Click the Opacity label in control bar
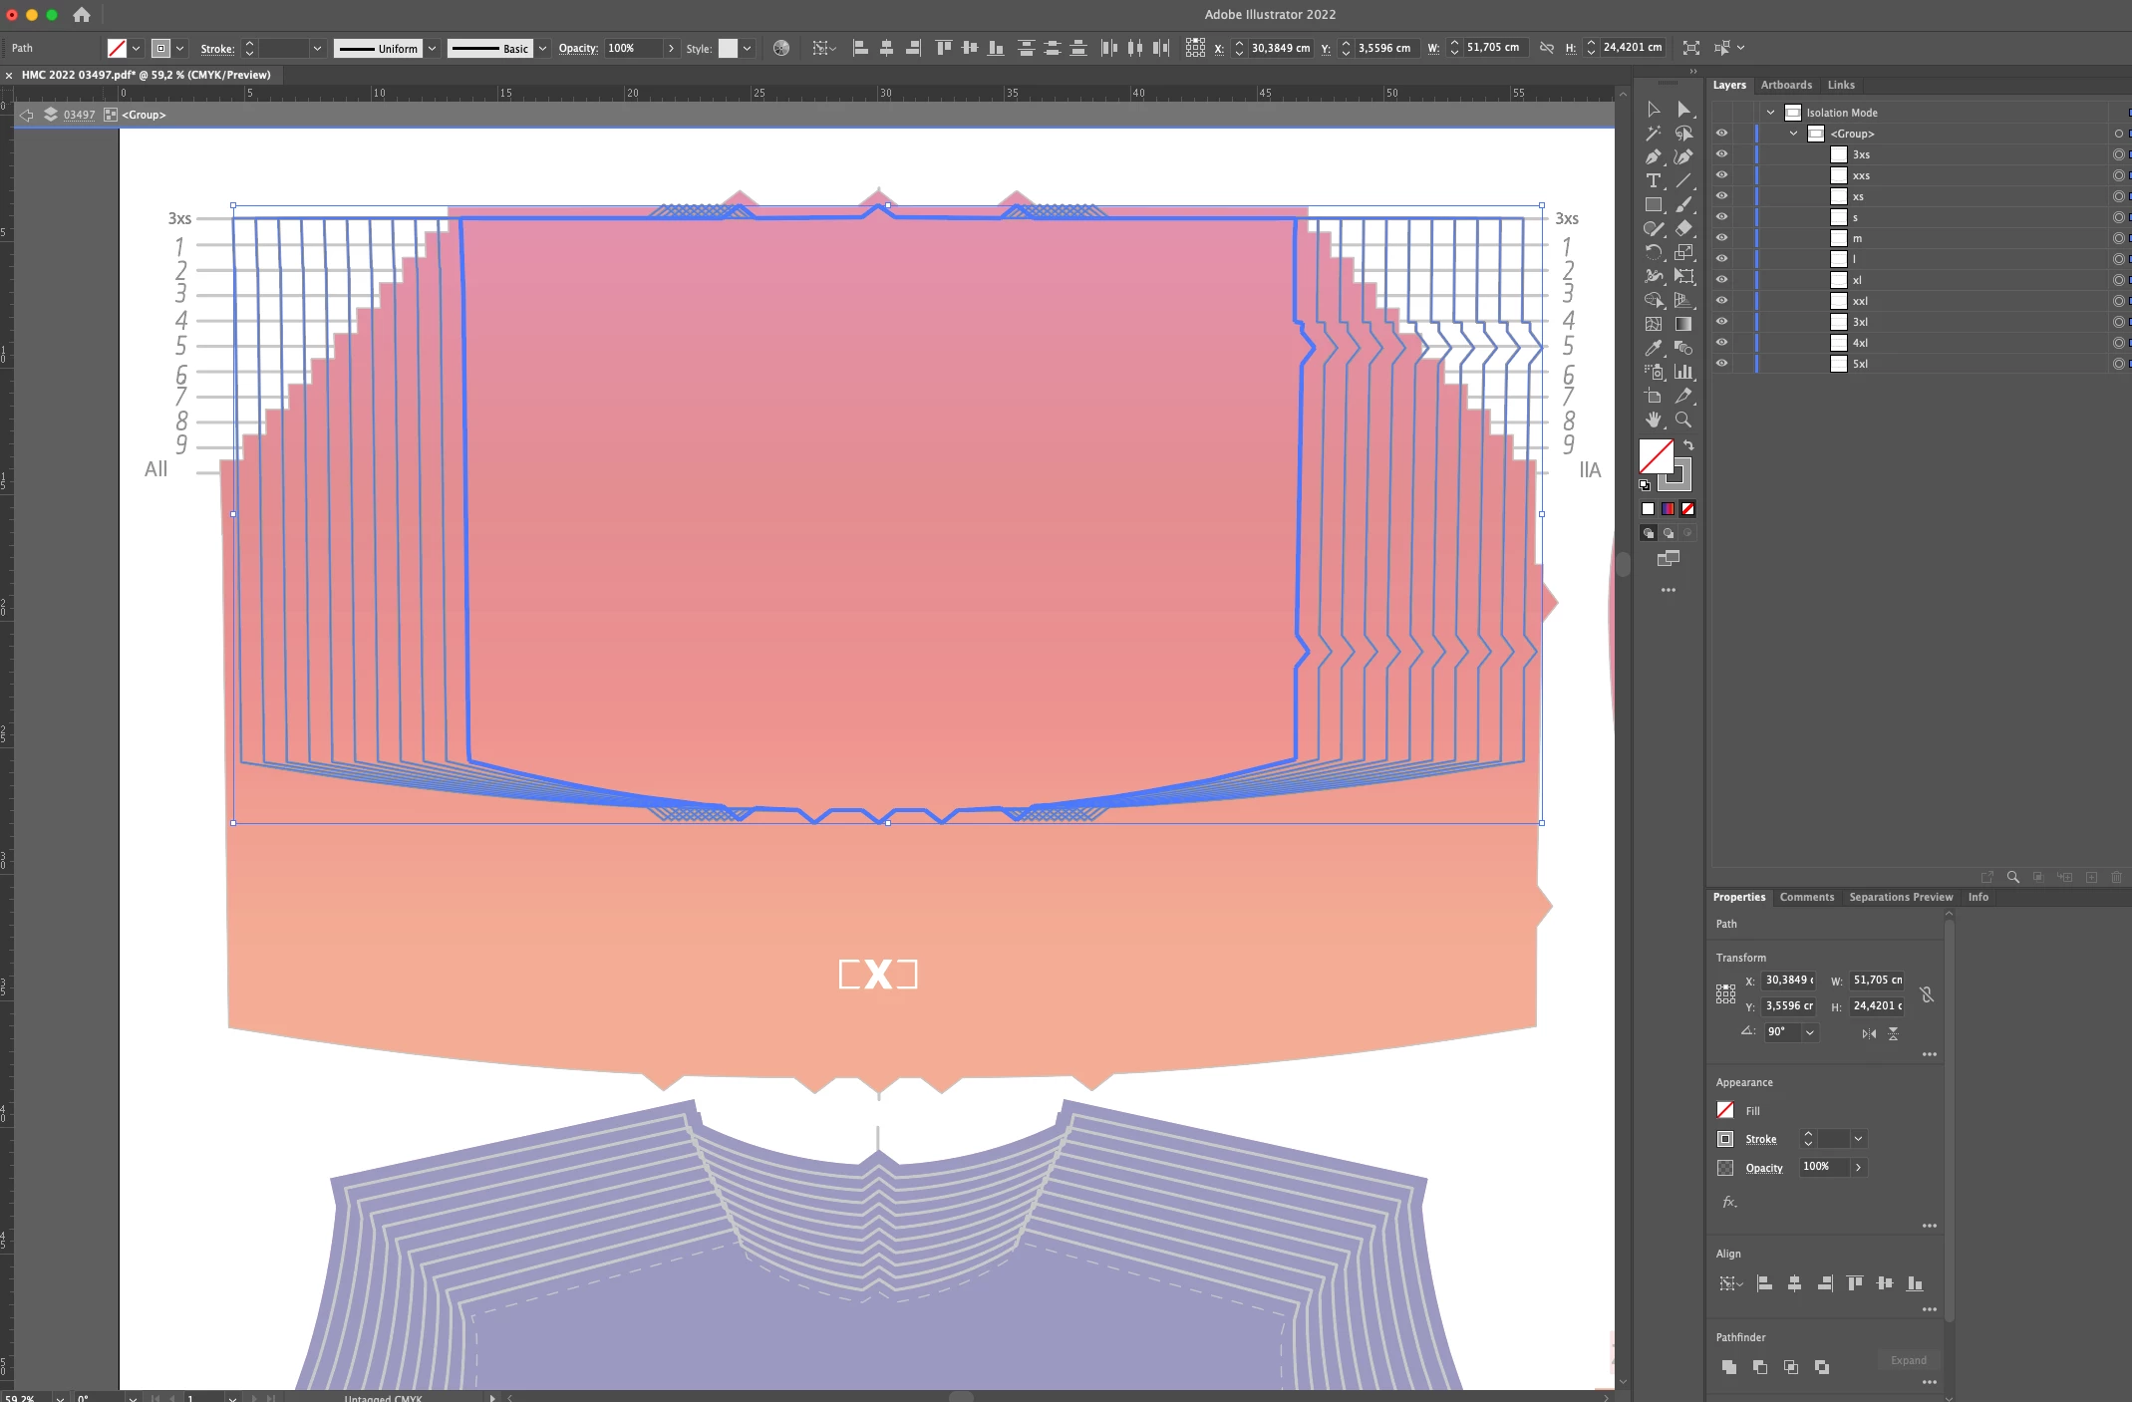The image size is (2132, 1402). (x=578, y=48)
